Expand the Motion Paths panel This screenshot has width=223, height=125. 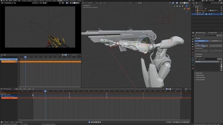pos(199,73)
